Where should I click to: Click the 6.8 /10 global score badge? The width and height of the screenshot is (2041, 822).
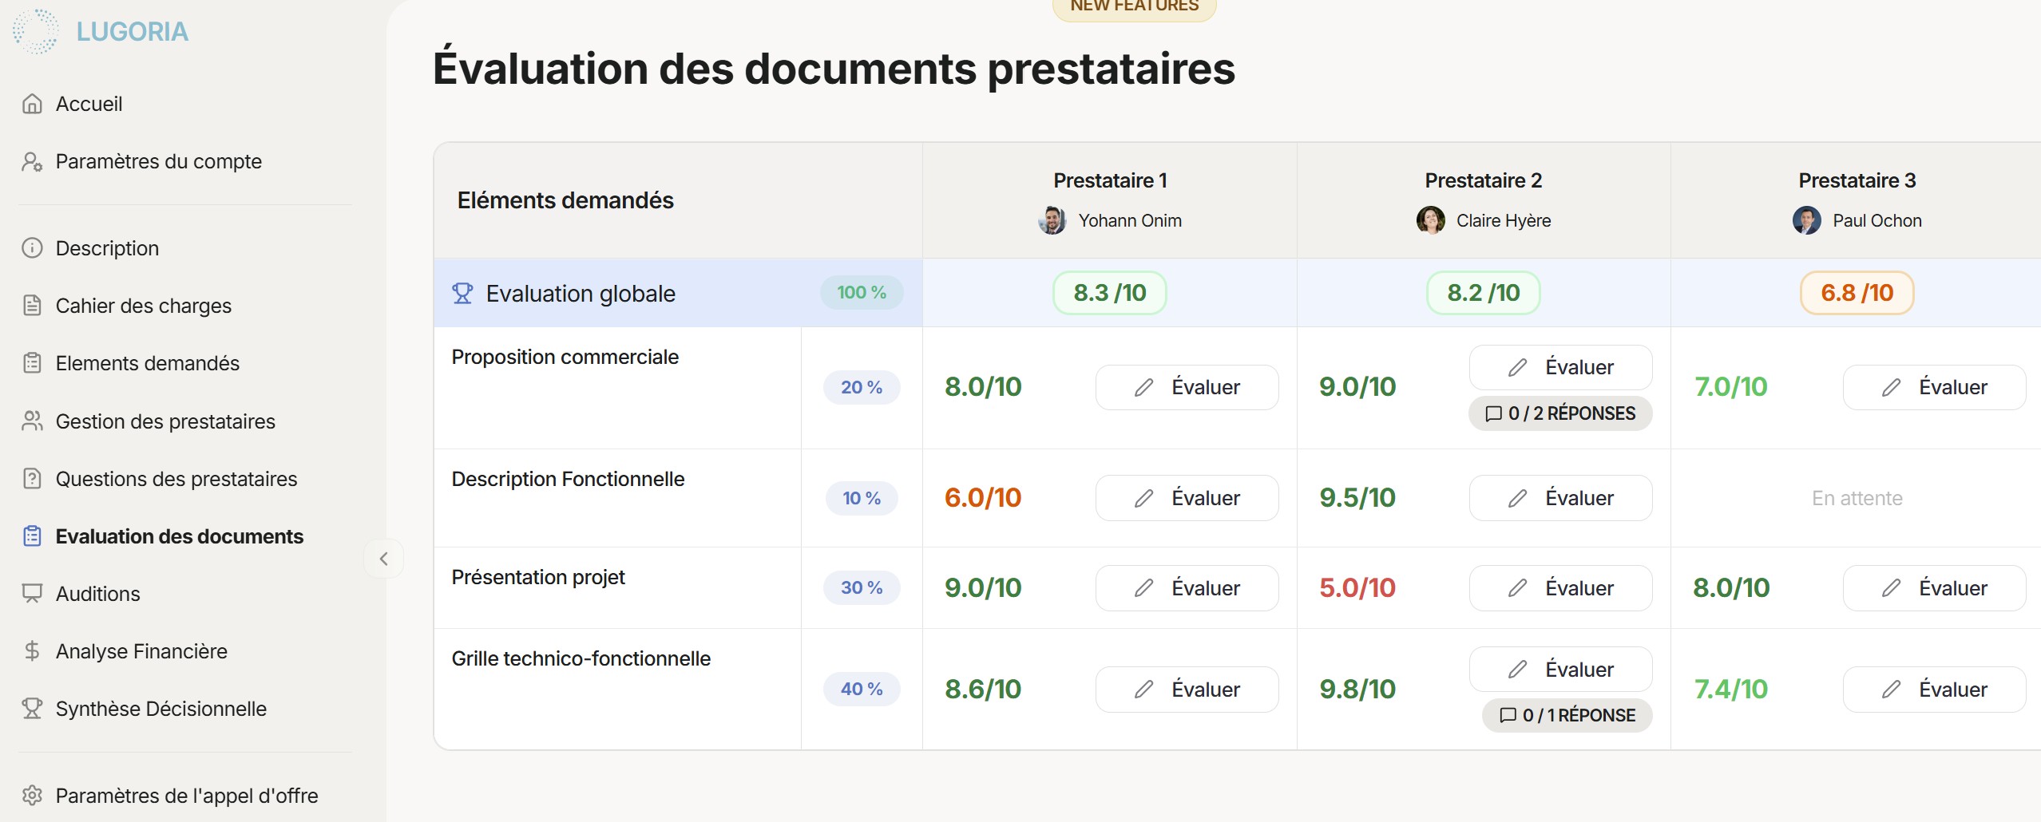1857,293
